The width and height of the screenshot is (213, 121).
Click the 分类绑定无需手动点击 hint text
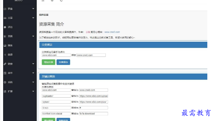point(53,52)
